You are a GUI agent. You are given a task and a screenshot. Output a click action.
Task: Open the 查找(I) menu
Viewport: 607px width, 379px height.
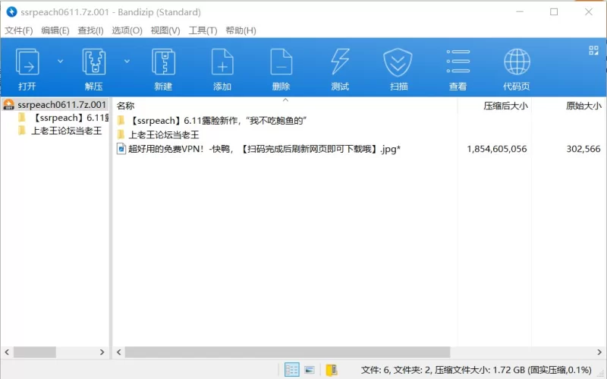[x=90, y=30]
